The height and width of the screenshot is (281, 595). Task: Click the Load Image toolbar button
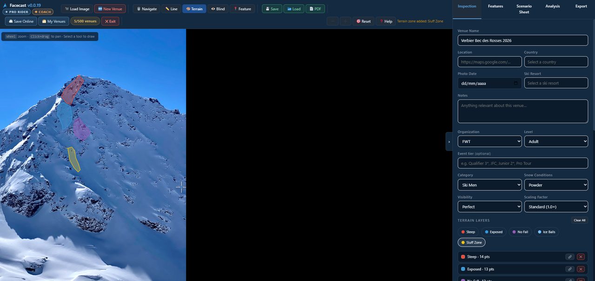click(77, 9)
